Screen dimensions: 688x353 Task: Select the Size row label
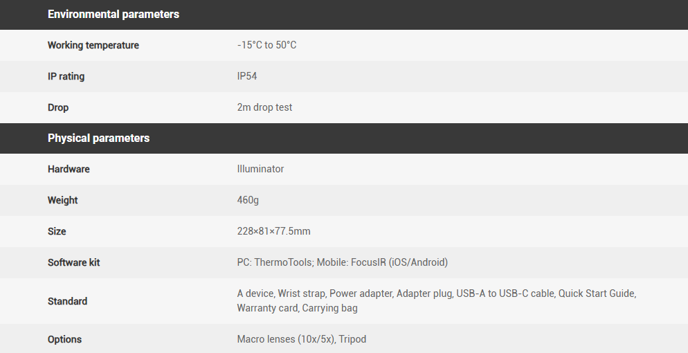click(57, 232)
